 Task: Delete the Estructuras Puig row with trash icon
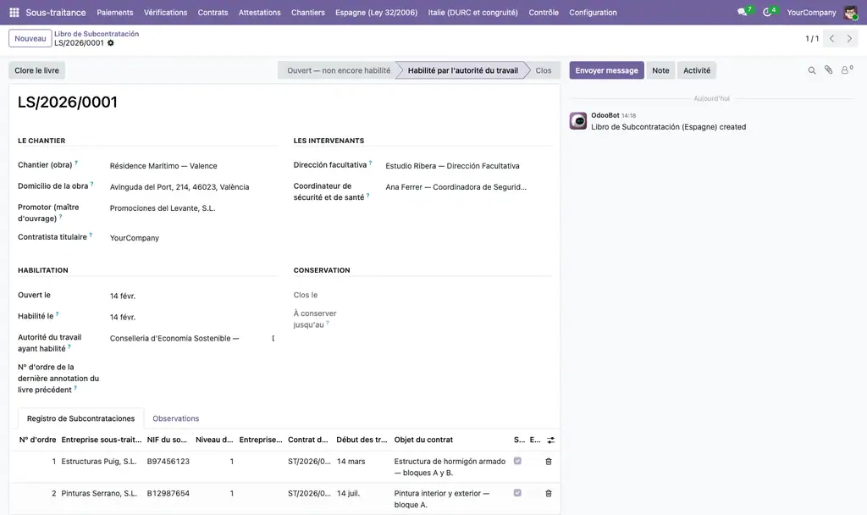click(549, 462)
